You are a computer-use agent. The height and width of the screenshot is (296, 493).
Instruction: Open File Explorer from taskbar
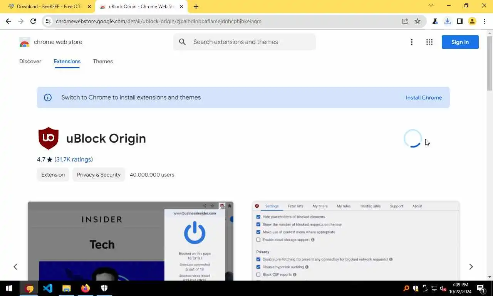[x=67, y=288]
